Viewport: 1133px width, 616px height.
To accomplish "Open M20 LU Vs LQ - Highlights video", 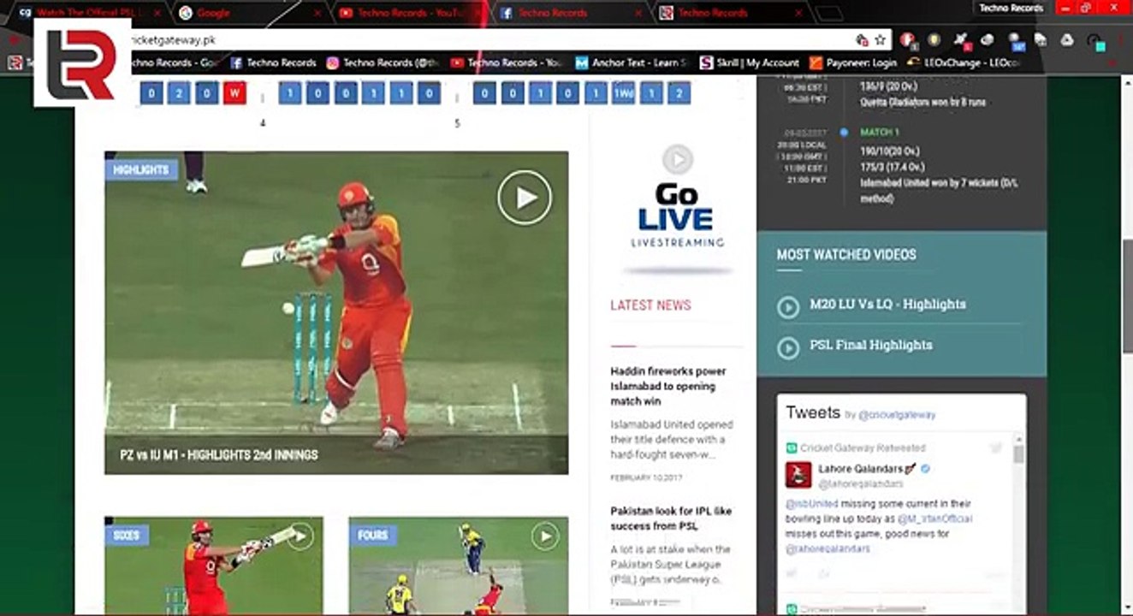I will pyautogui.click(x=887, y=304).
